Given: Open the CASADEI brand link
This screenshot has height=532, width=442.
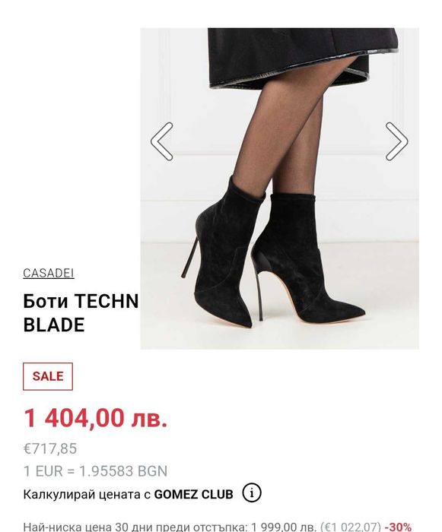Looking at the screenshot, I should tap(49, 273).
